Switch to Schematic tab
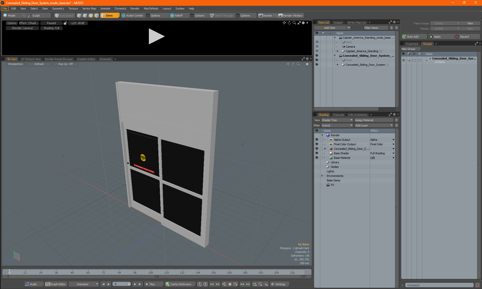The image size is (482, 289). coord(105,59)
